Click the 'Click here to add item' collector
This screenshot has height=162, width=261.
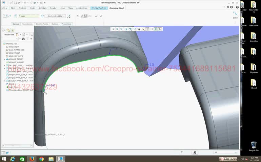point(55,16)
